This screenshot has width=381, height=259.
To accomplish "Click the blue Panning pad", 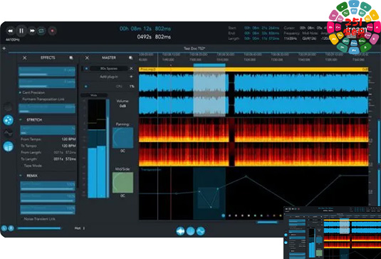I will point(122,138).
